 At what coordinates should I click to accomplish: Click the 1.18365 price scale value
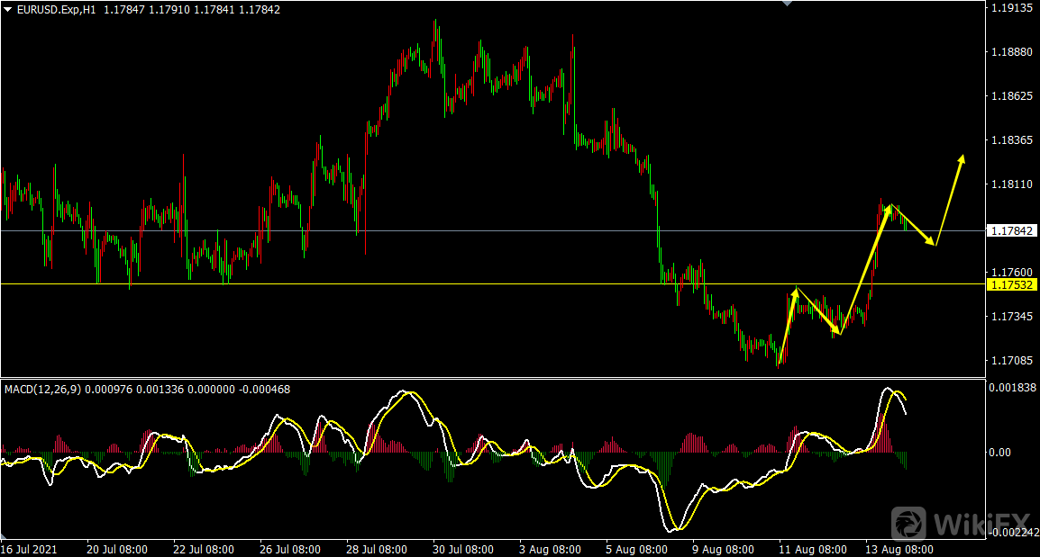click(x=1012, y=140)
